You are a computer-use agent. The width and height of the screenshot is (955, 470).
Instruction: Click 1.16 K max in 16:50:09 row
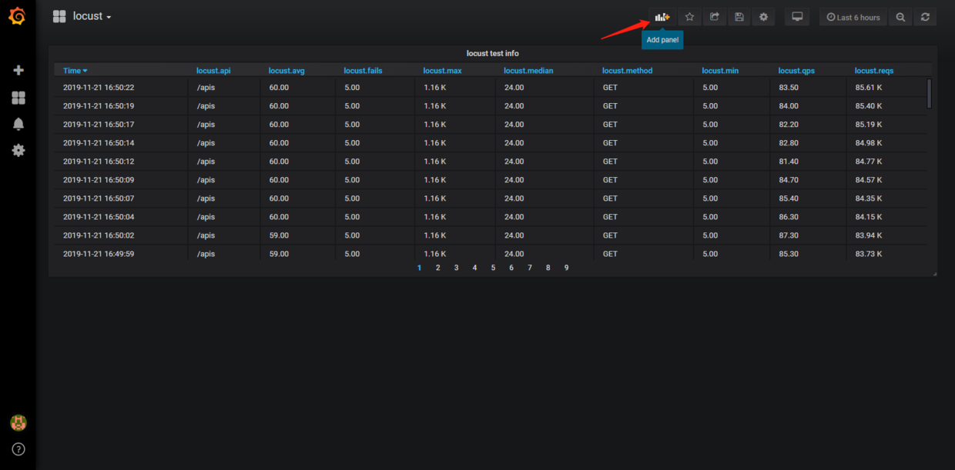click(434, 180)
